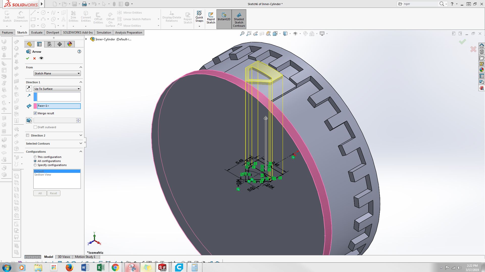Click the Print icon in title bar
Screen dimensions: 485x272
pyautogui.click(x=84, y=4)
